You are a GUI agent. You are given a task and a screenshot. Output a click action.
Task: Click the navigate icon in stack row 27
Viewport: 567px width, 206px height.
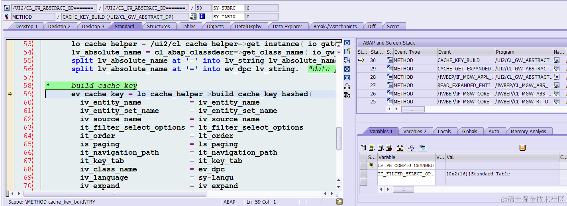point(557,85)
